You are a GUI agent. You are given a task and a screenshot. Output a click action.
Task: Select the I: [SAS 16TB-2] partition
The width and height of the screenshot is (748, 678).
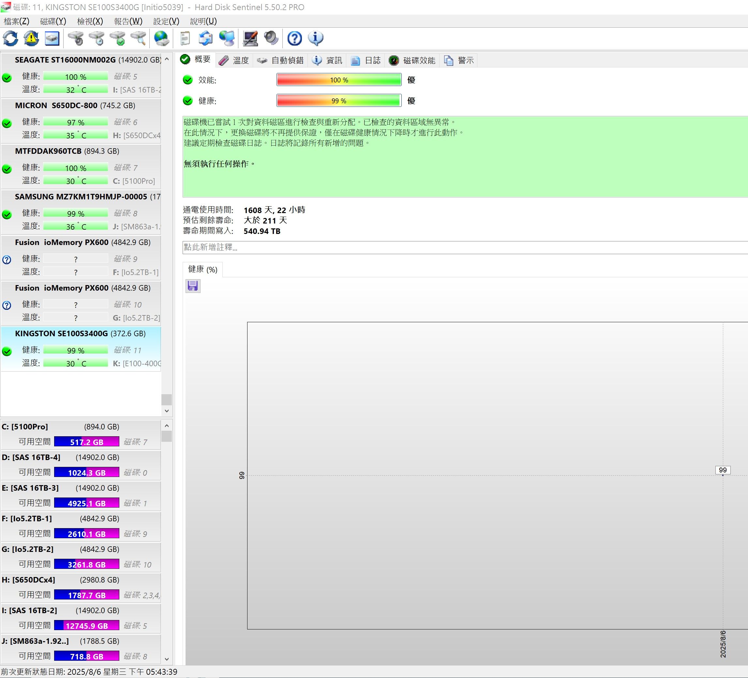[81, 618]
